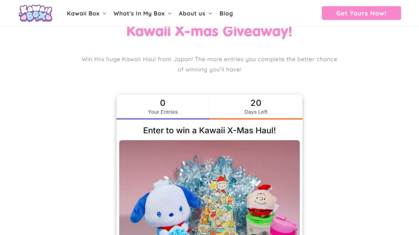The image size is (419, 235).
Task: Click the 20 days left counter number
Action: point(256,103)
